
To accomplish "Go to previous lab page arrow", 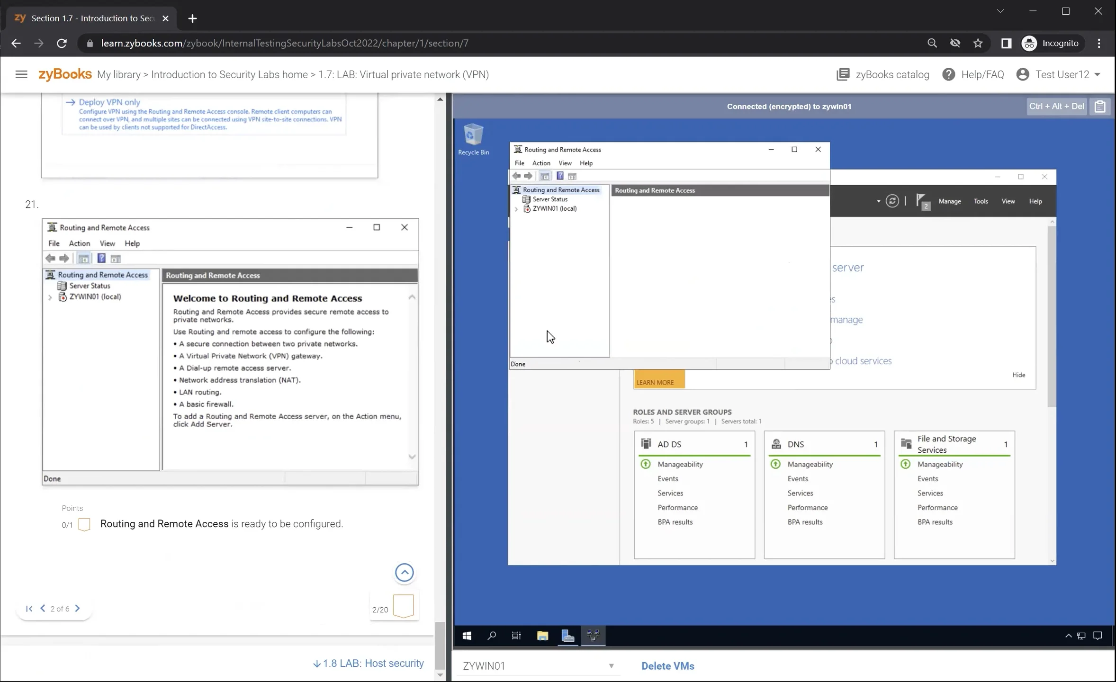I will click(43, 609).
